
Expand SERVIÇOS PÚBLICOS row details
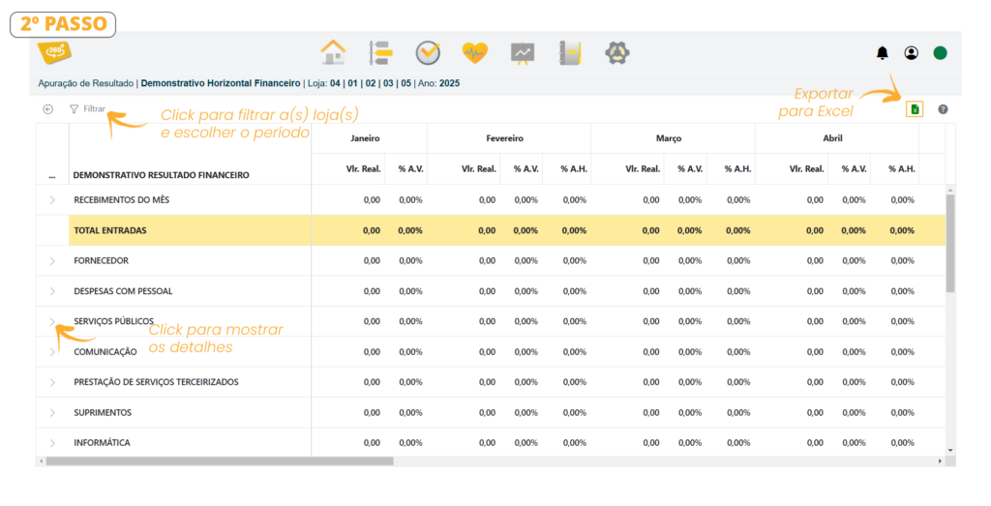point(52,321)
